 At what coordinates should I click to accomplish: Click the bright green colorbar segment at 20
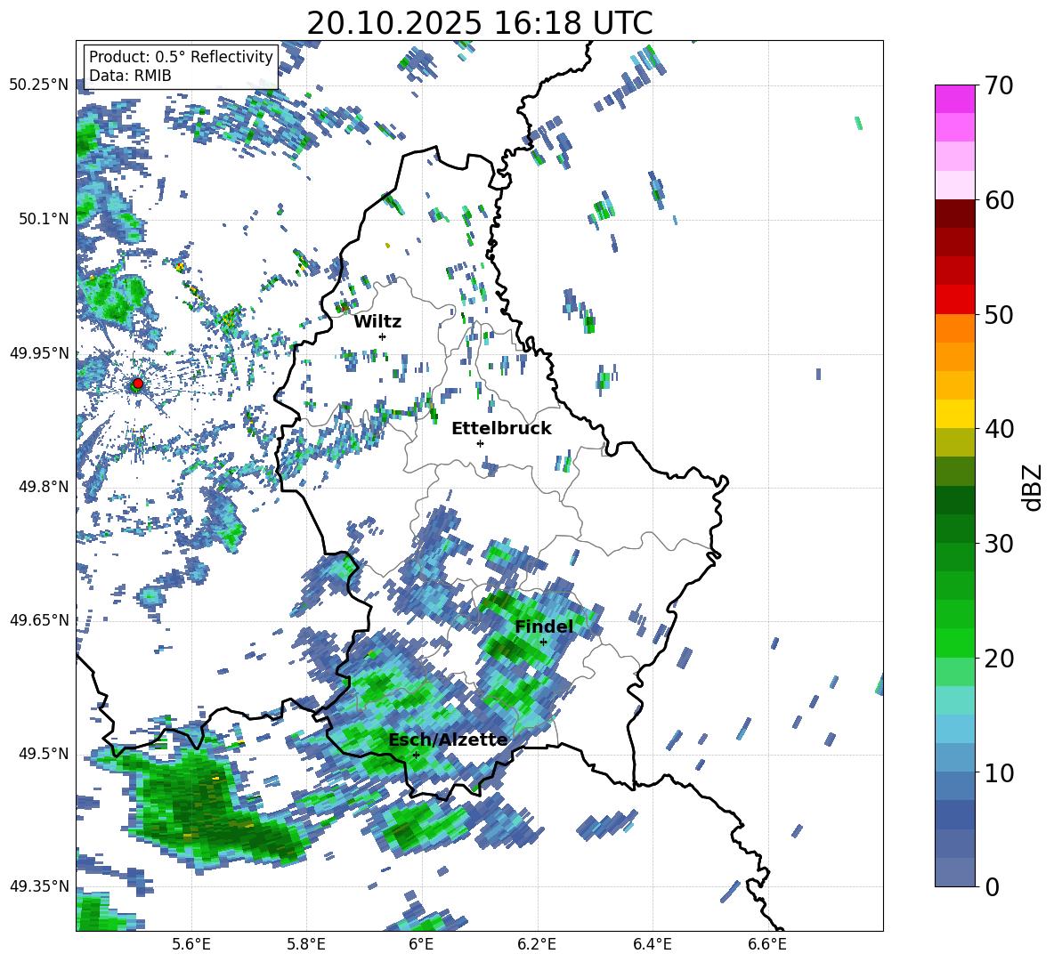point(954,643)
